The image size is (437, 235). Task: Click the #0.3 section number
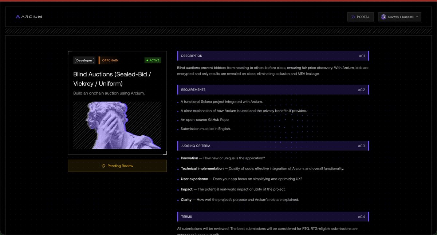pyautogui.click(x=362, y=146)
